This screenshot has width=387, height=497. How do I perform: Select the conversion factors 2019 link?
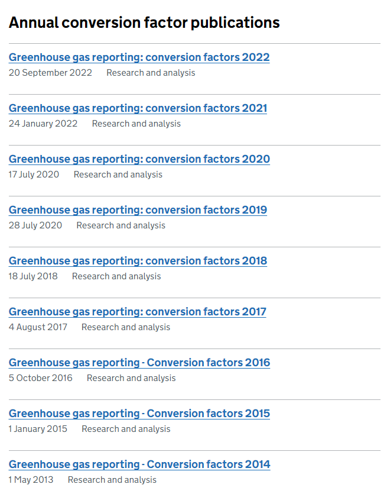(x=138, y=210)
